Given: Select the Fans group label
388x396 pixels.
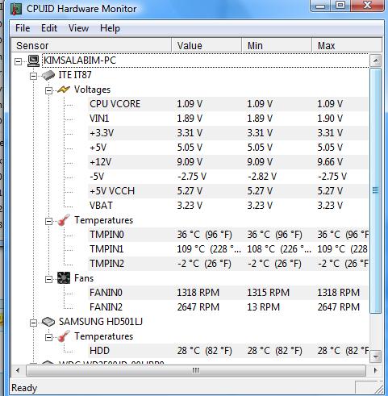Looking at the screenshot, I should click(x=84, y=278).
